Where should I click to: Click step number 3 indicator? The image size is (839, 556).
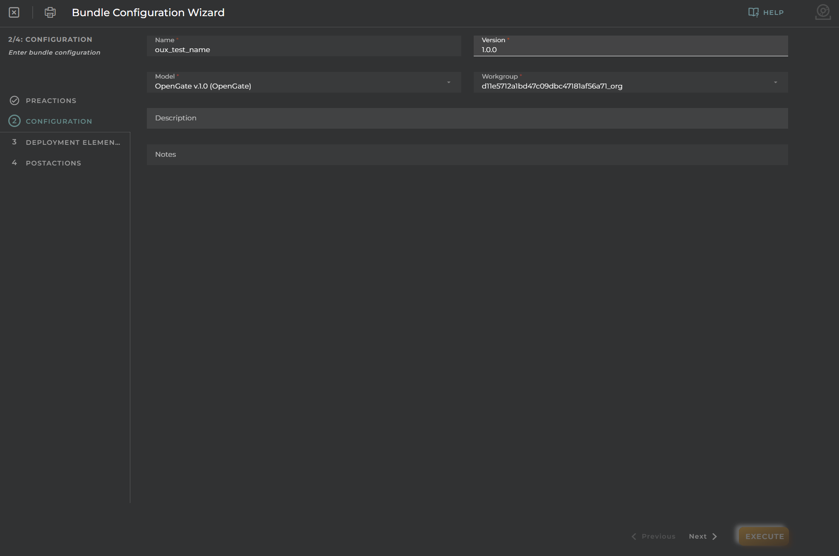point(14,142)
